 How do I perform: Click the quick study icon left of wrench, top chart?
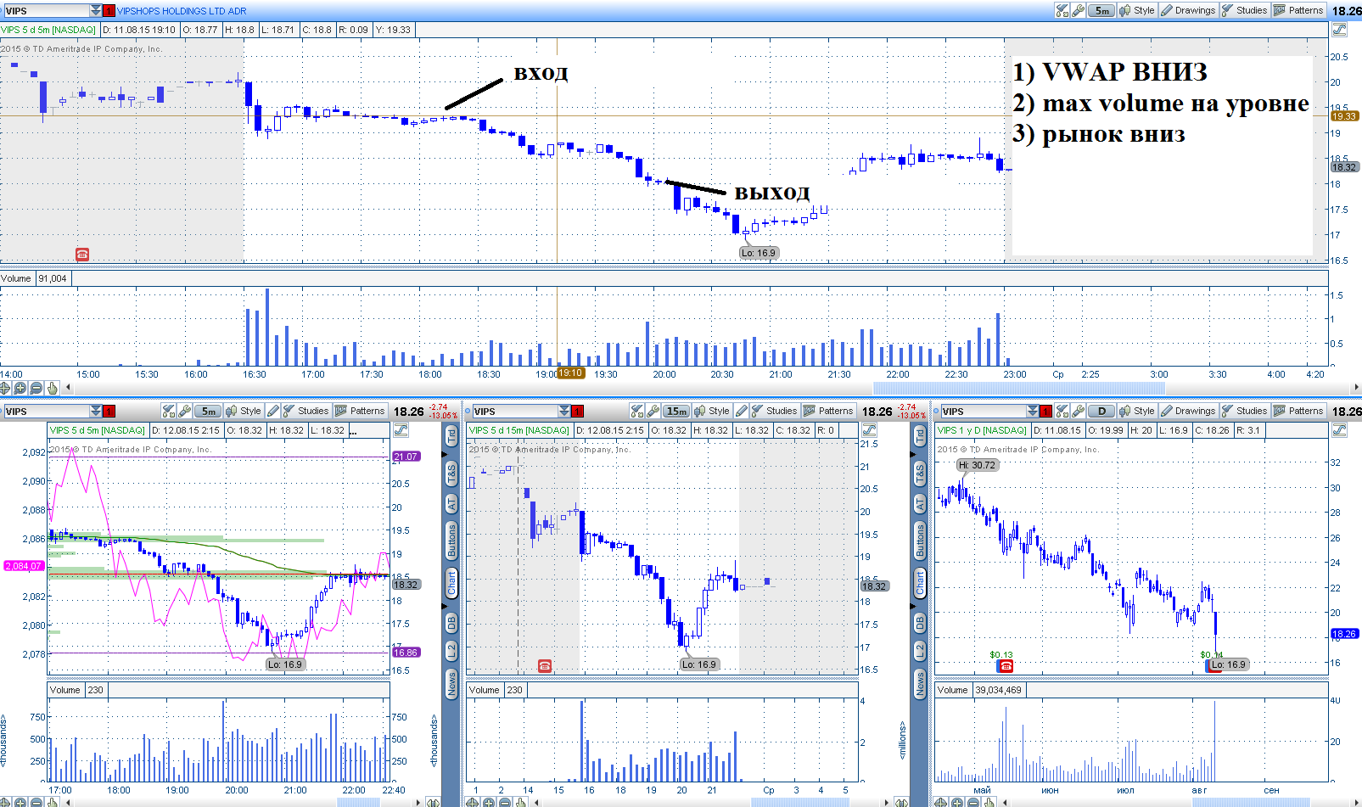coord(1062,10)
